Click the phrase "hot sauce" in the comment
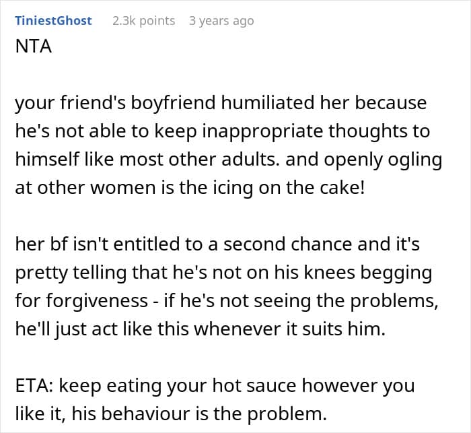Image resolution: width=471 pixels, height=433 pixels. pyautogui.click(x=254, y=385)
